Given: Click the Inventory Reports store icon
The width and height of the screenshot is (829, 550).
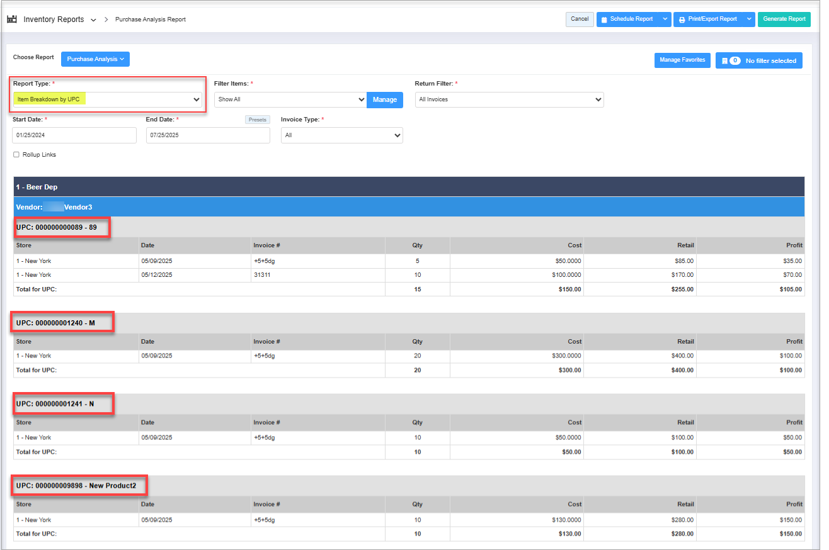Looking at the screenshot, I should click(x=12, y=20).
